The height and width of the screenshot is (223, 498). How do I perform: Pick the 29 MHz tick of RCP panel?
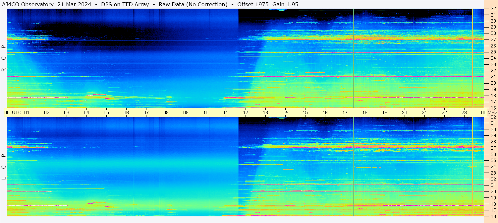coord(493,27)
